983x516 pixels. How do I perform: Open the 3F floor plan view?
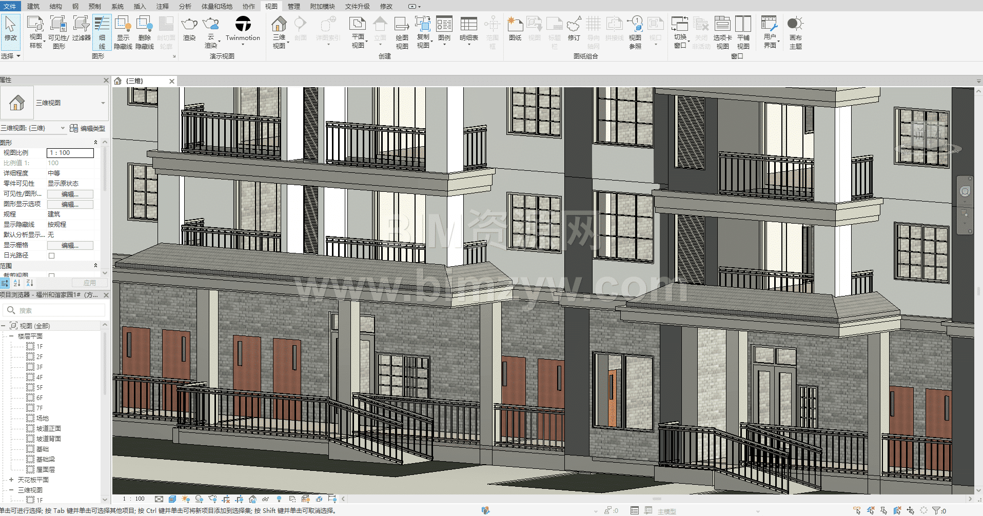pos(40,367)
